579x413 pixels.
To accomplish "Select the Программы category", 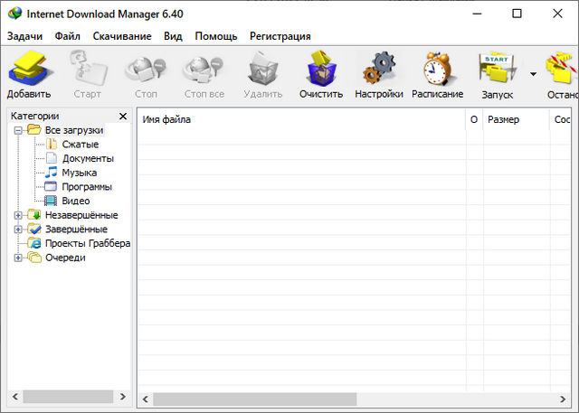I will [86, 187].
